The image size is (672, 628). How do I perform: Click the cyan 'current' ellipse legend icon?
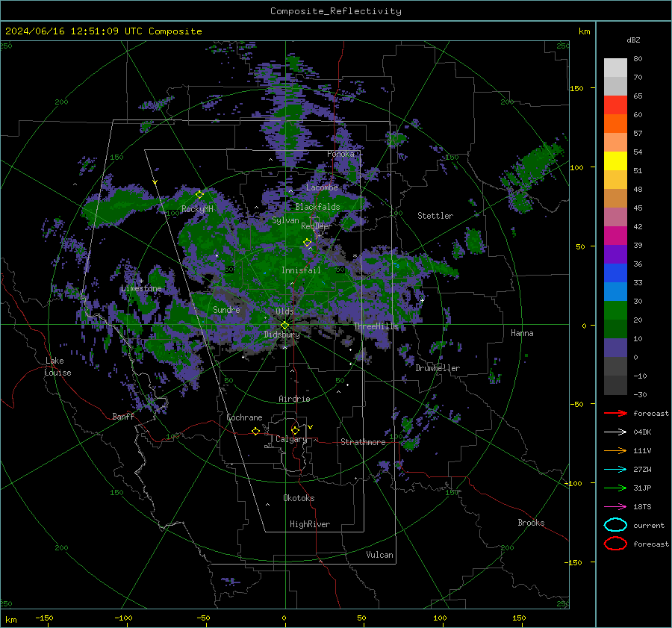(x=615, y=525)
